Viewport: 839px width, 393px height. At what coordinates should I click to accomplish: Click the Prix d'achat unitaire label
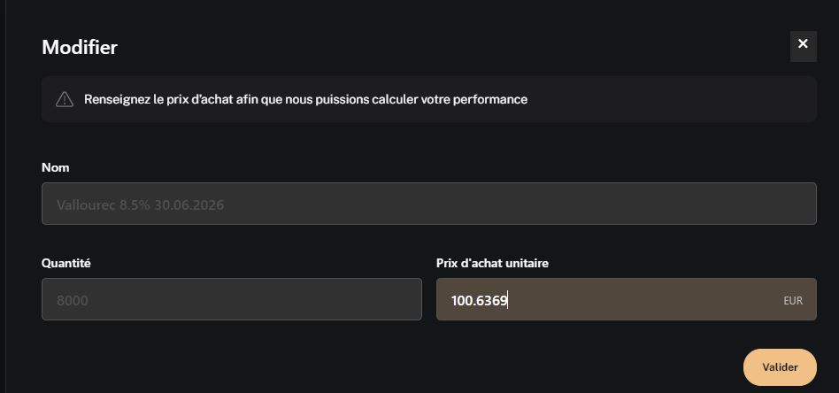(492, 264)
